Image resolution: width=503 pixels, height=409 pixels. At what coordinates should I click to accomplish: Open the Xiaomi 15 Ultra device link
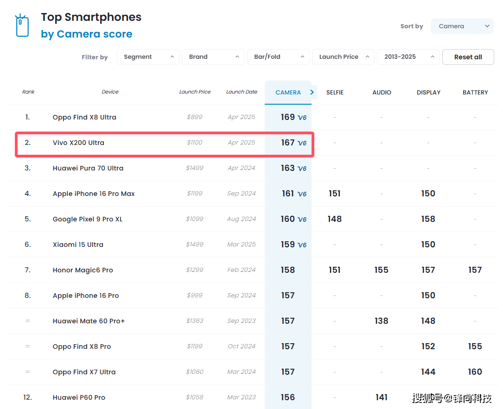[x=78, y=245]
